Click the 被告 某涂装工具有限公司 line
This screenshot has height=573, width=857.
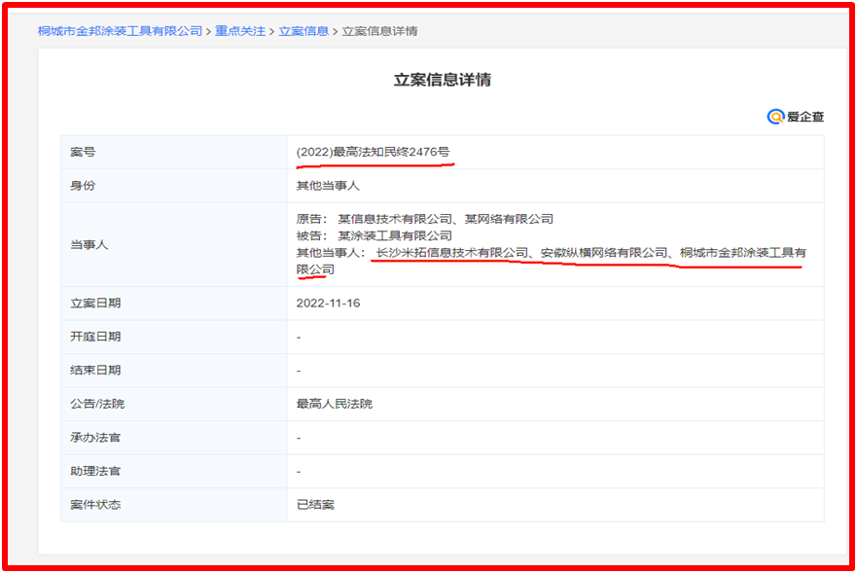point(374,235)
